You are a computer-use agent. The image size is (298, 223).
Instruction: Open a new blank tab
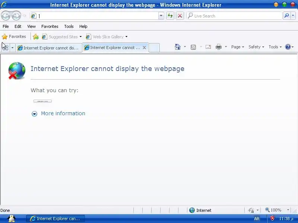(x=154, y=48)
